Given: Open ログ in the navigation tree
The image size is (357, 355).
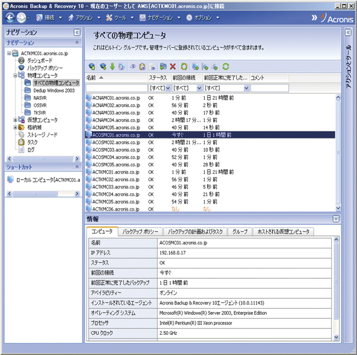Looking at the screenshot, I should point(31,150).
